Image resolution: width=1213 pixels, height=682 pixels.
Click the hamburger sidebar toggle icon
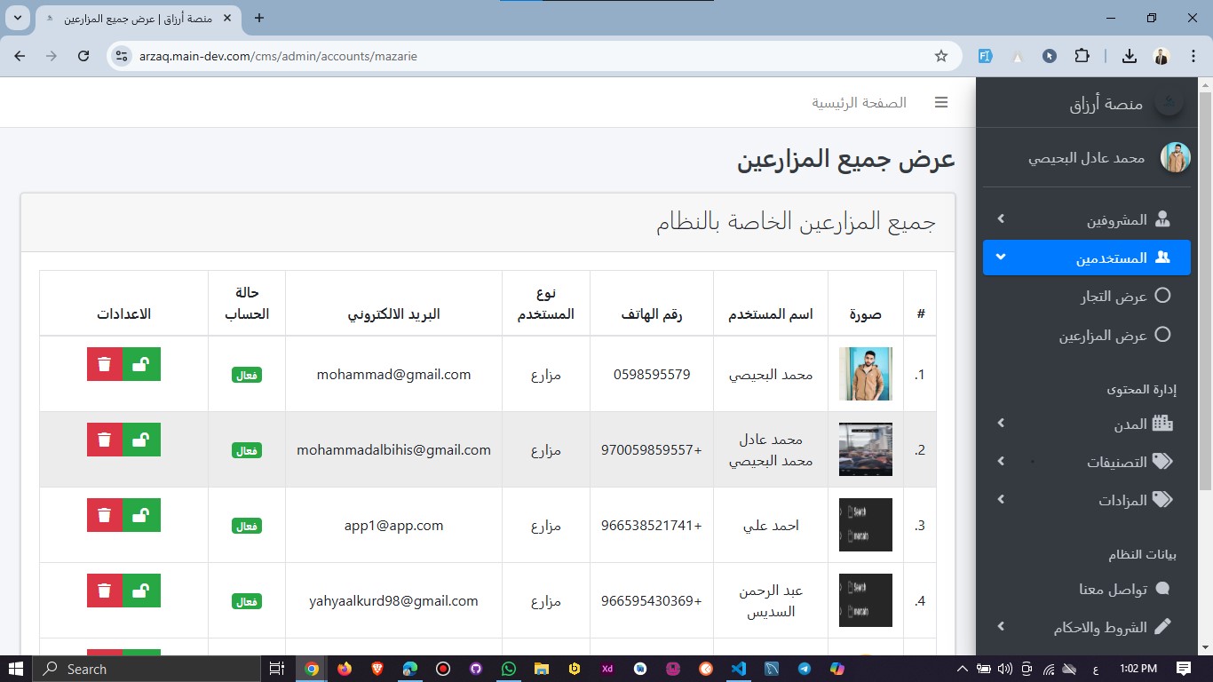pos(941,103)
